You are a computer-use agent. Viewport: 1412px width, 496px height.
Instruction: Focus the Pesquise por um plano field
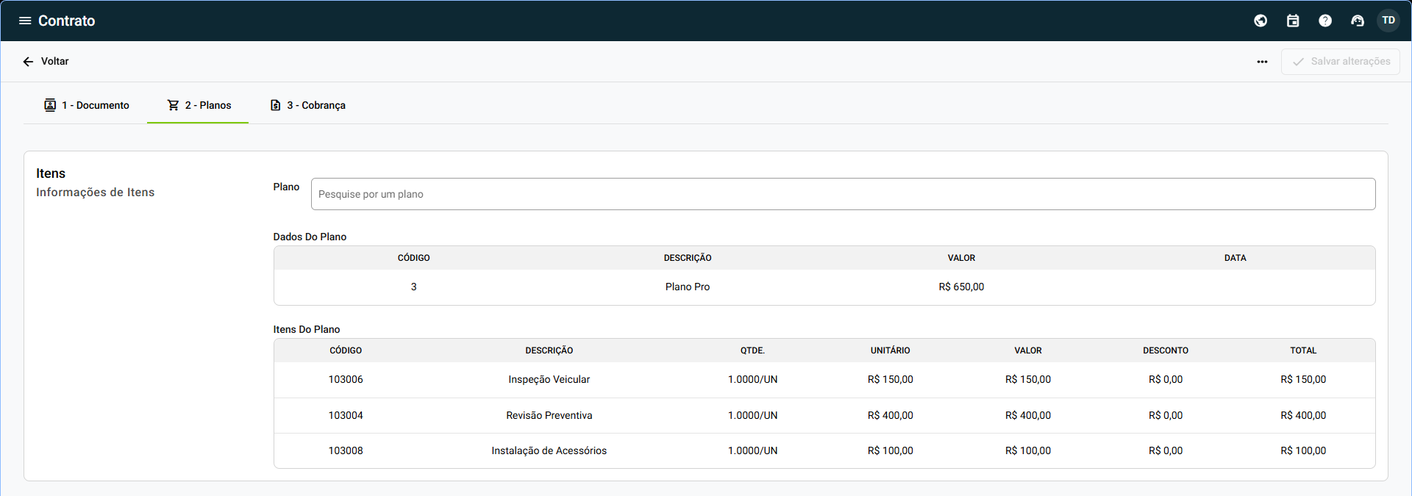843,194
